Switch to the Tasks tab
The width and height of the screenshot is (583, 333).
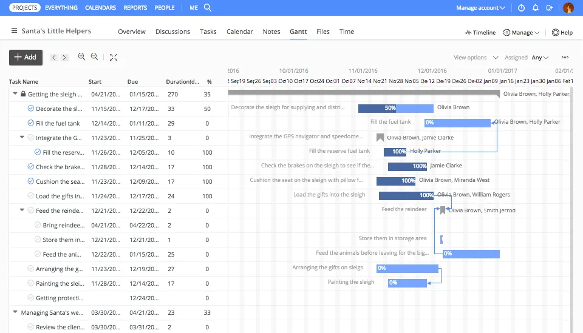coord(208,32)
